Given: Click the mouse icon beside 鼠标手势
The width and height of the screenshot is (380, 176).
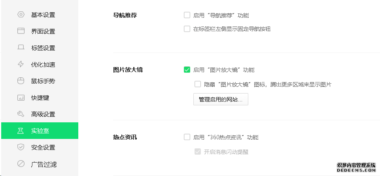Looking at the screenshot, I should click(21, 81).
